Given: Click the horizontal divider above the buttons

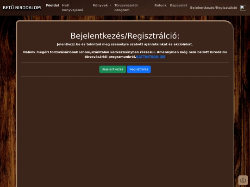Looking at the screenshot, I should click(125, 63).
